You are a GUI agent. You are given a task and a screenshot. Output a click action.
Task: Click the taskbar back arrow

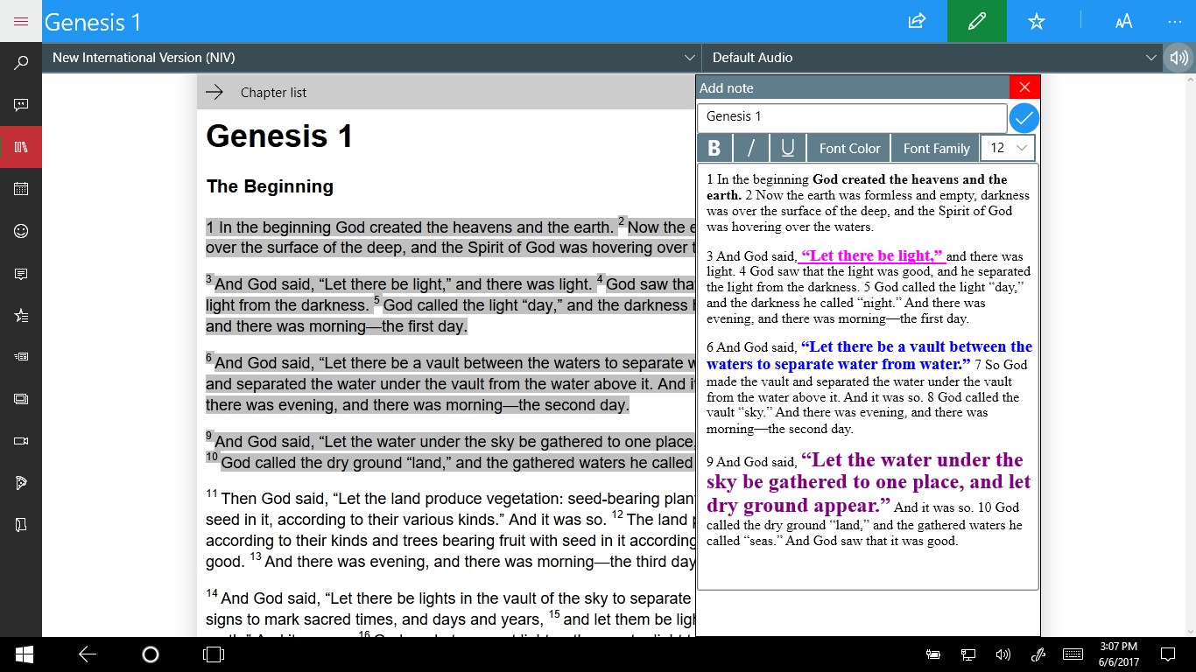(x=87, y=654)
